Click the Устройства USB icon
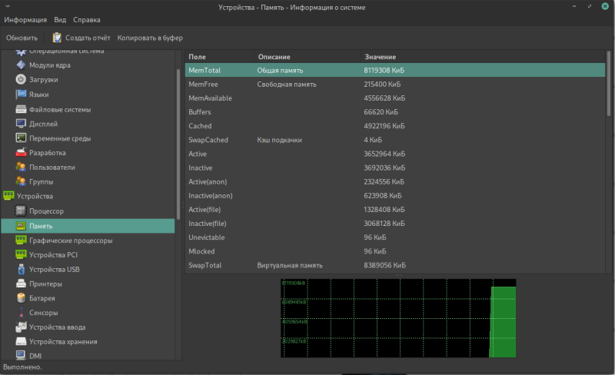The image size is (615, 375). click(22, 269)
